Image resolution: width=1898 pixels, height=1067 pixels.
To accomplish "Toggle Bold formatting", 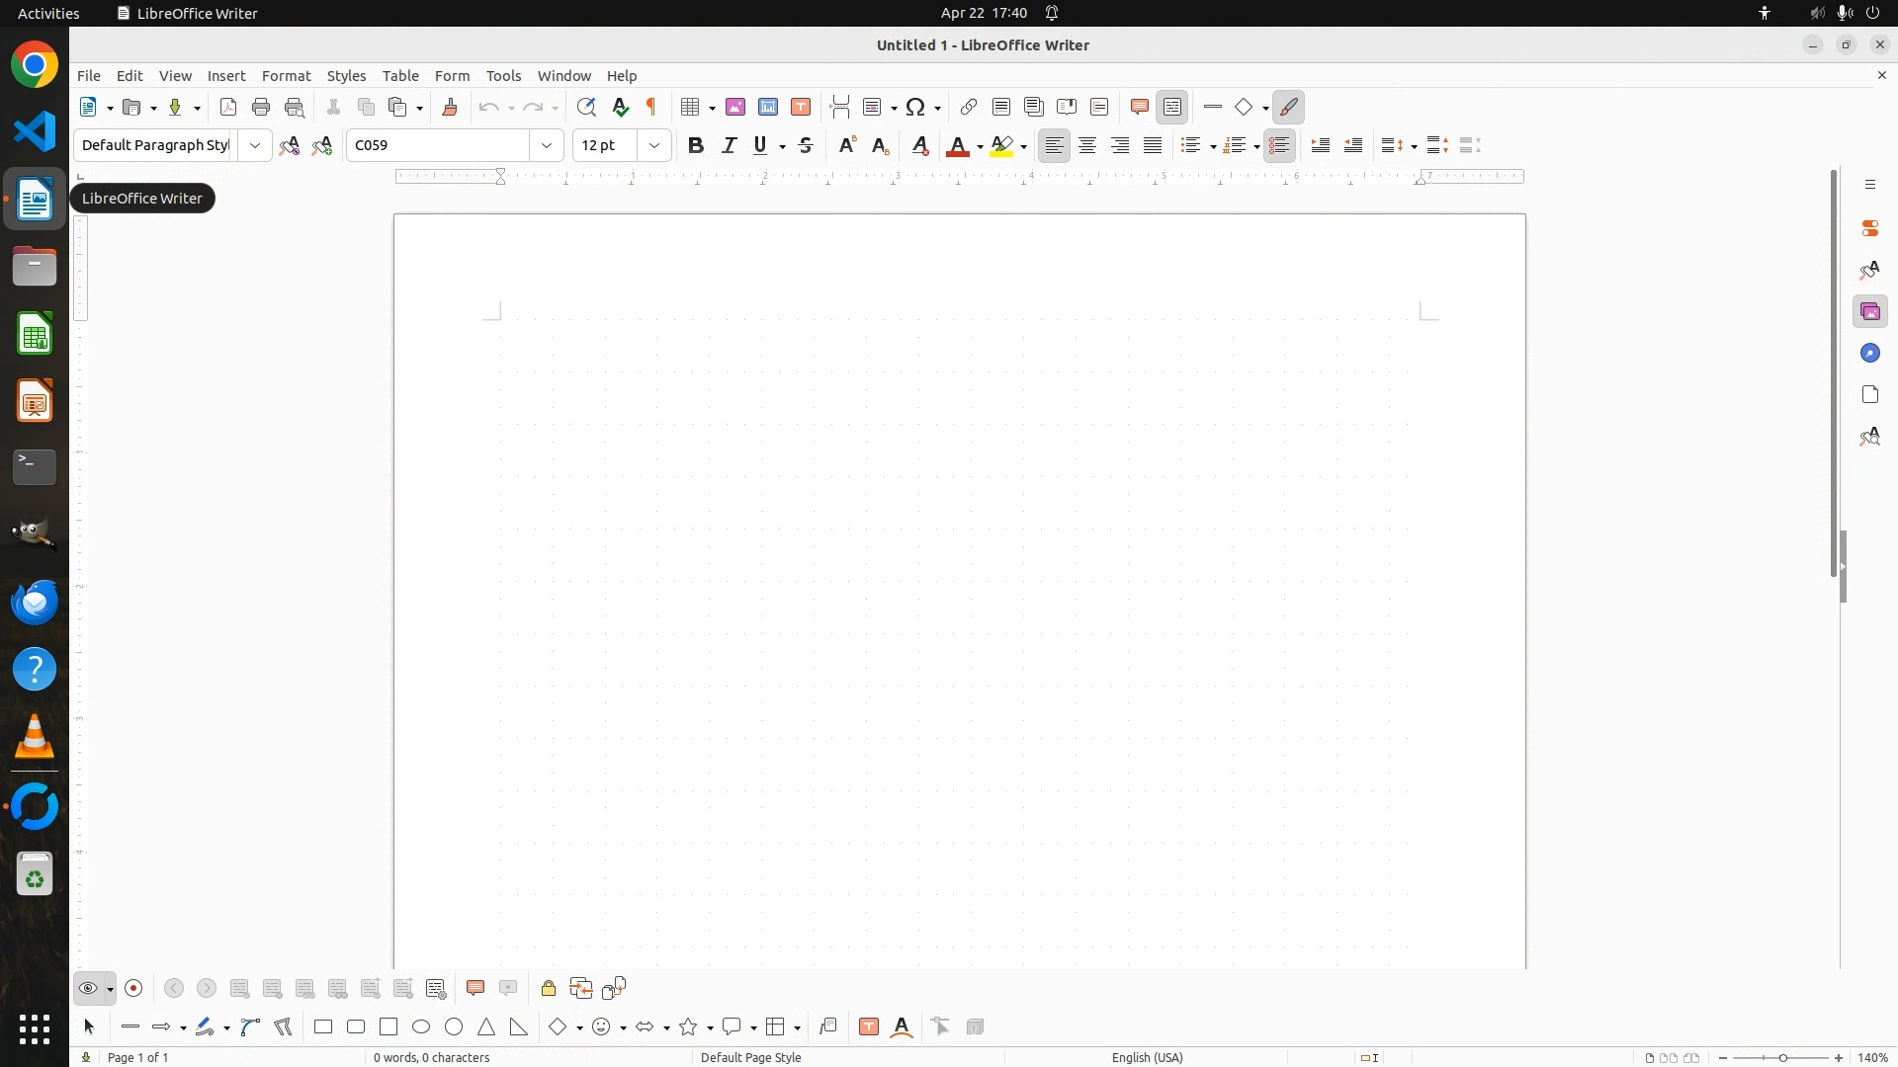I will point(696,145).
